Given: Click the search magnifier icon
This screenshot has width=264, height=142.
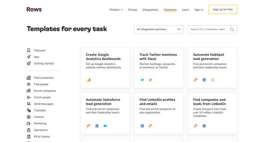Looking at the screenshot, I should click(232, 29).
